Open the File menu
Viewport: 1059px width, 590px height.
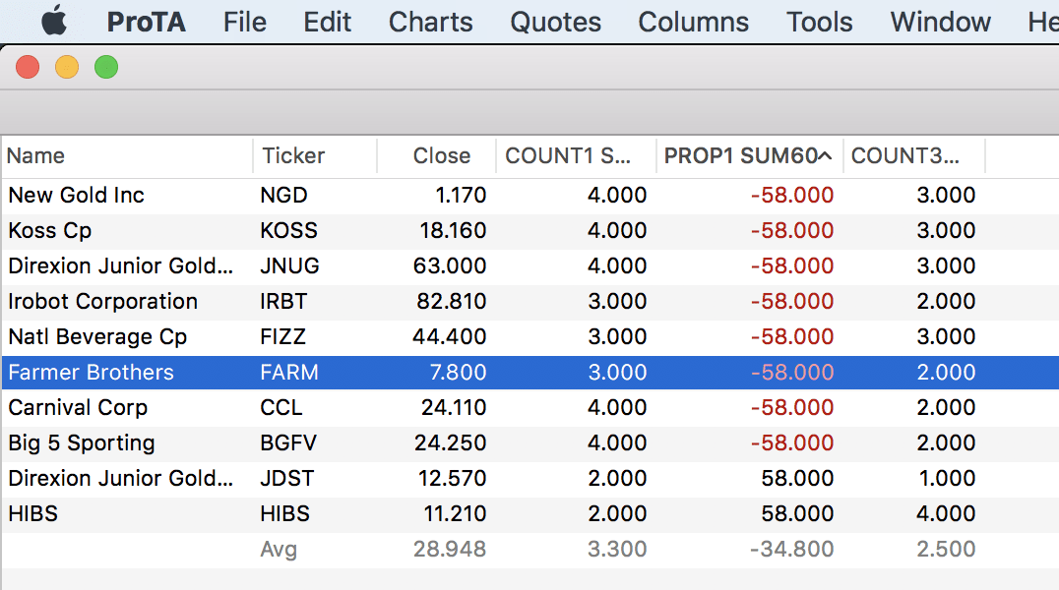244,22
